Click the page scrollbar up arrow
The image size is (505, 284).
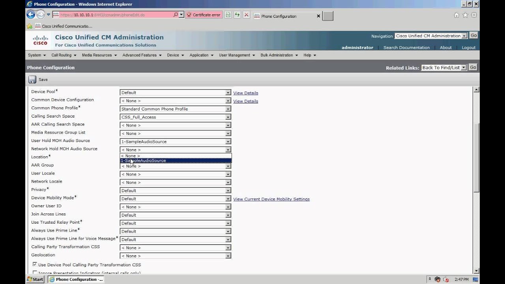pos(476,90)
